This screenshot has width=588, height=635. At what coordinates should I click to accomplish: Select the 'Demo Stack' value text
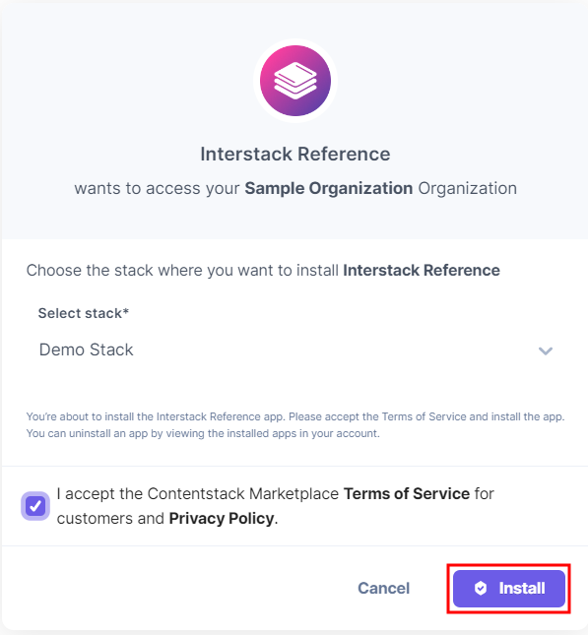tap(86, 349)
